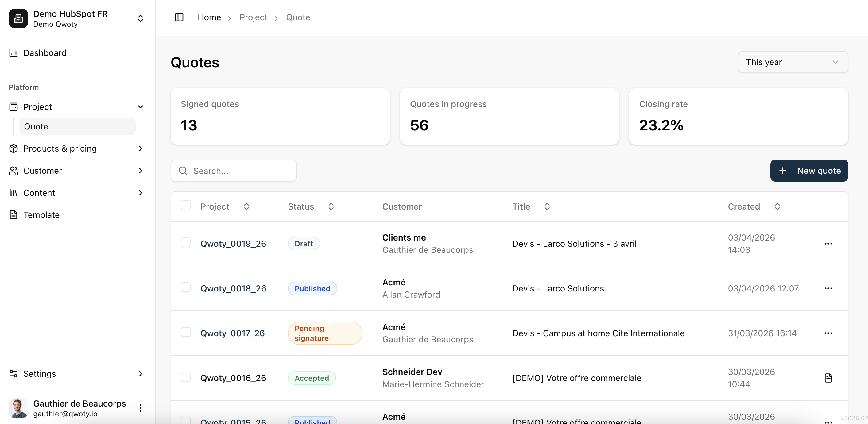Sort table by Status column
Image resolution: width=868 pixels, height=424 pixels.
tap(331, 206)
